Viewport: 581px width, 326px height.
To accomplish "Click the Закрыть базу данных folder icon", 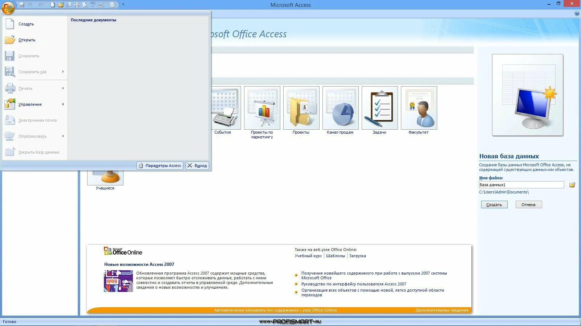I will coord(10,152).
